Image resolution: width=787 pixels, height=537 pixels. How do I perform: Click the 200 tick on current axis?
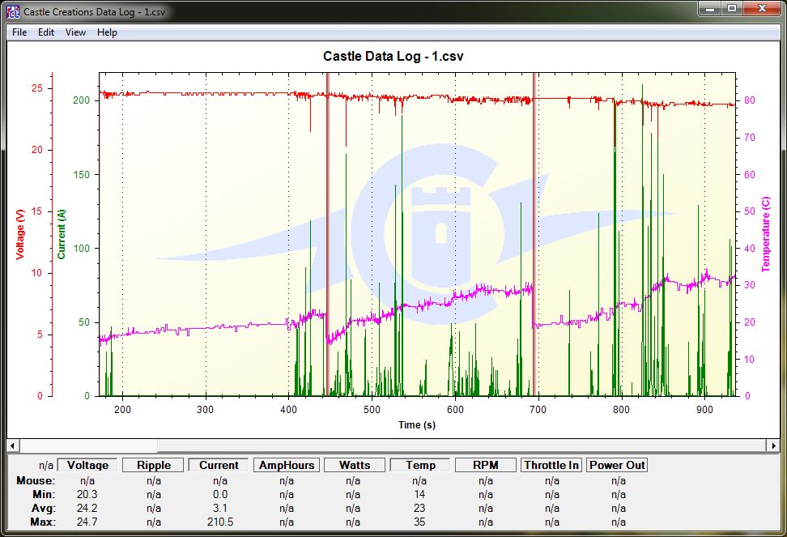(x=81, y=100)
